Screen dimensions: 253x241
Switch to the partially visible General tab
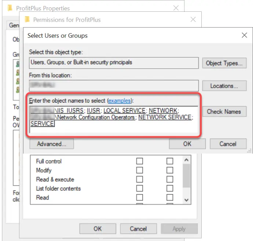pyautogui.click(x=14, y=25)
